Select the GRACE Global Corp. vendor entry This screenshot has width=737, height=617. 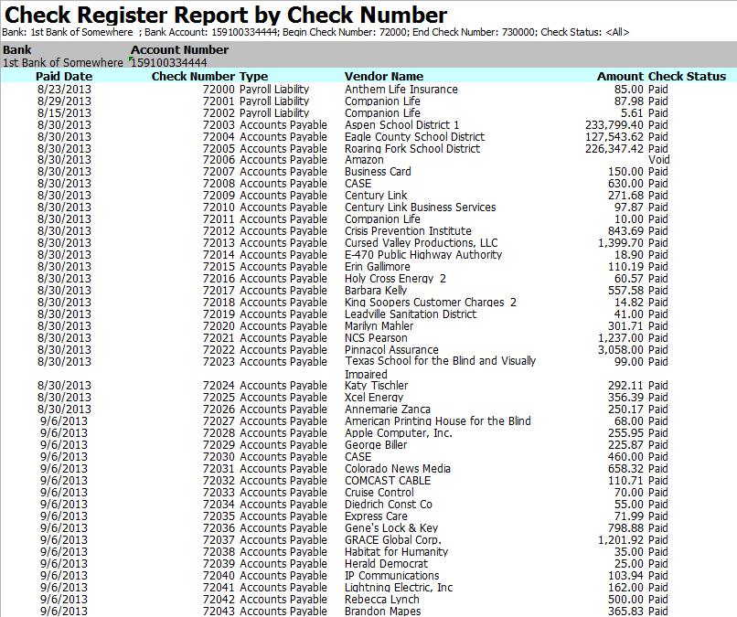point(392,540)
